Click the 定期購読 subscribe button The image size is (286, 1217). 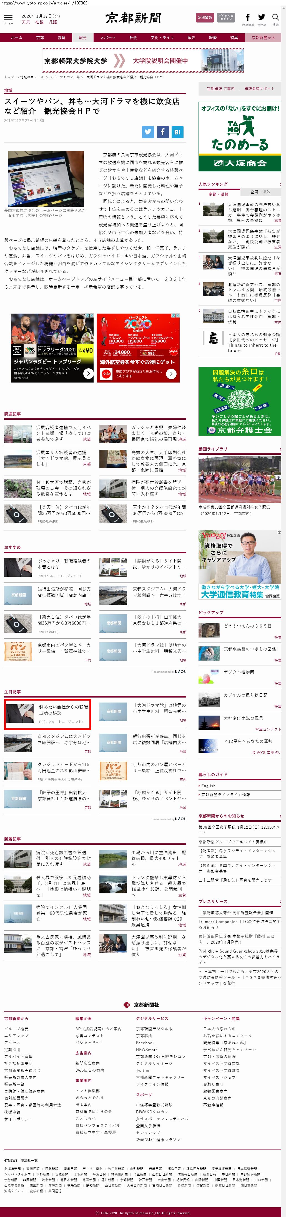(x=205, y=18)
